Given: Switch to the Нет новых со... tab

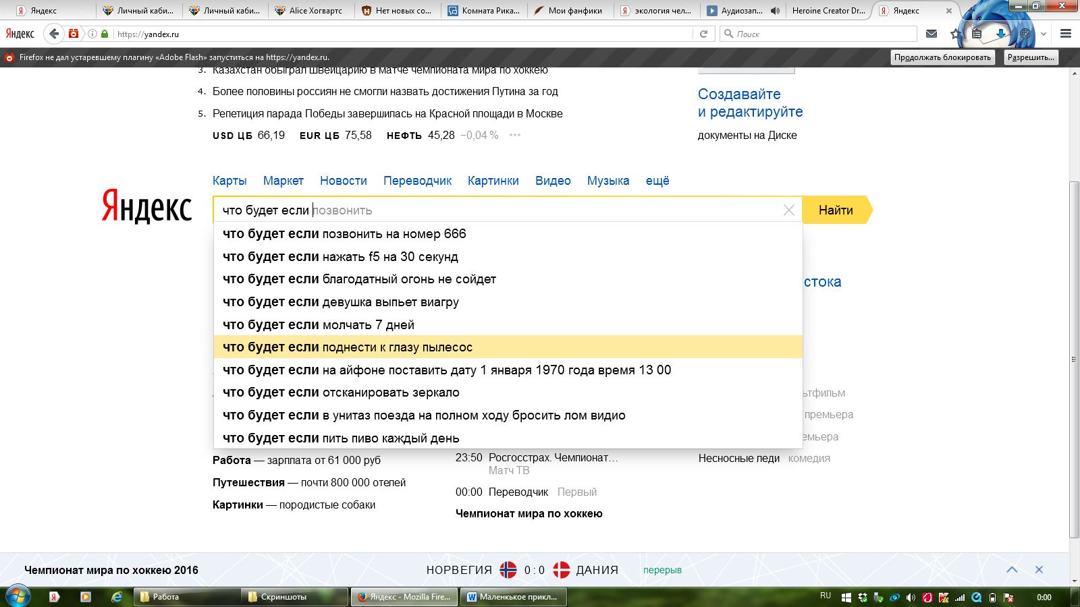Looking at the screenshot, I should (398, 11).
